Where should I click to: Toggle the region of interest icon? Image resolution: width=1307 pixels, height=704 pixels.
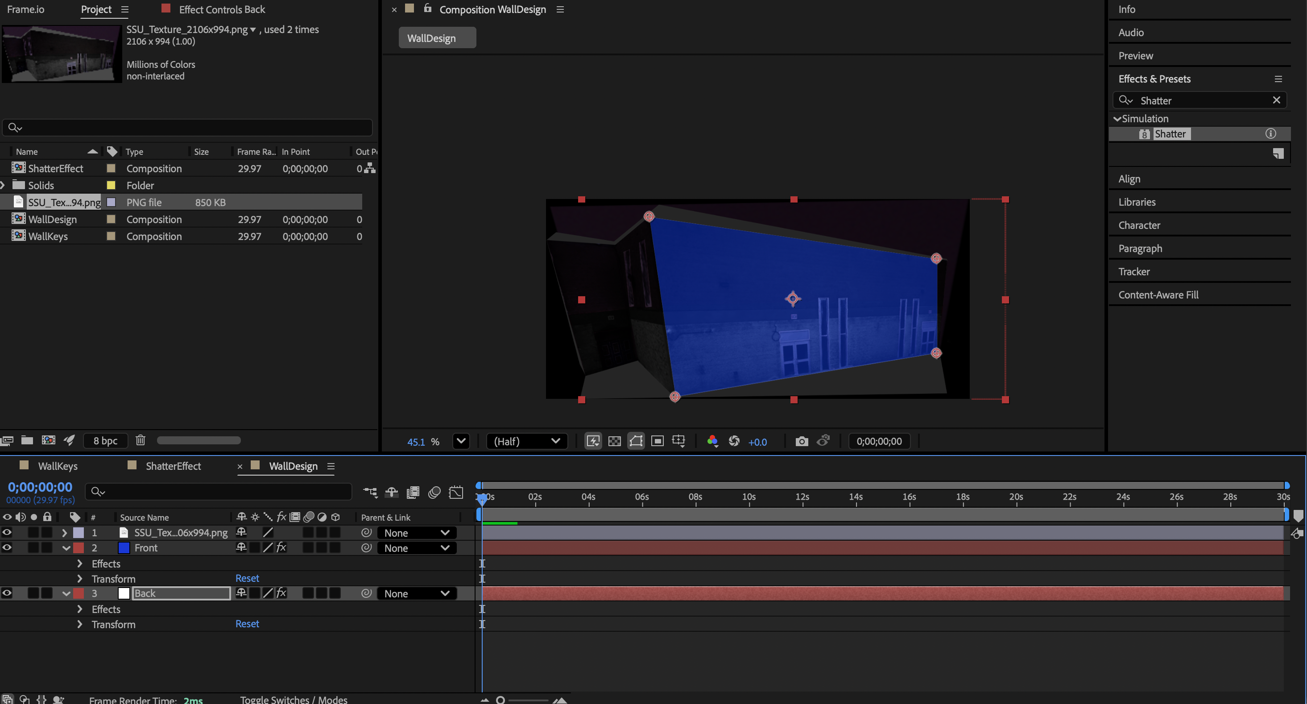pos(657,441)
